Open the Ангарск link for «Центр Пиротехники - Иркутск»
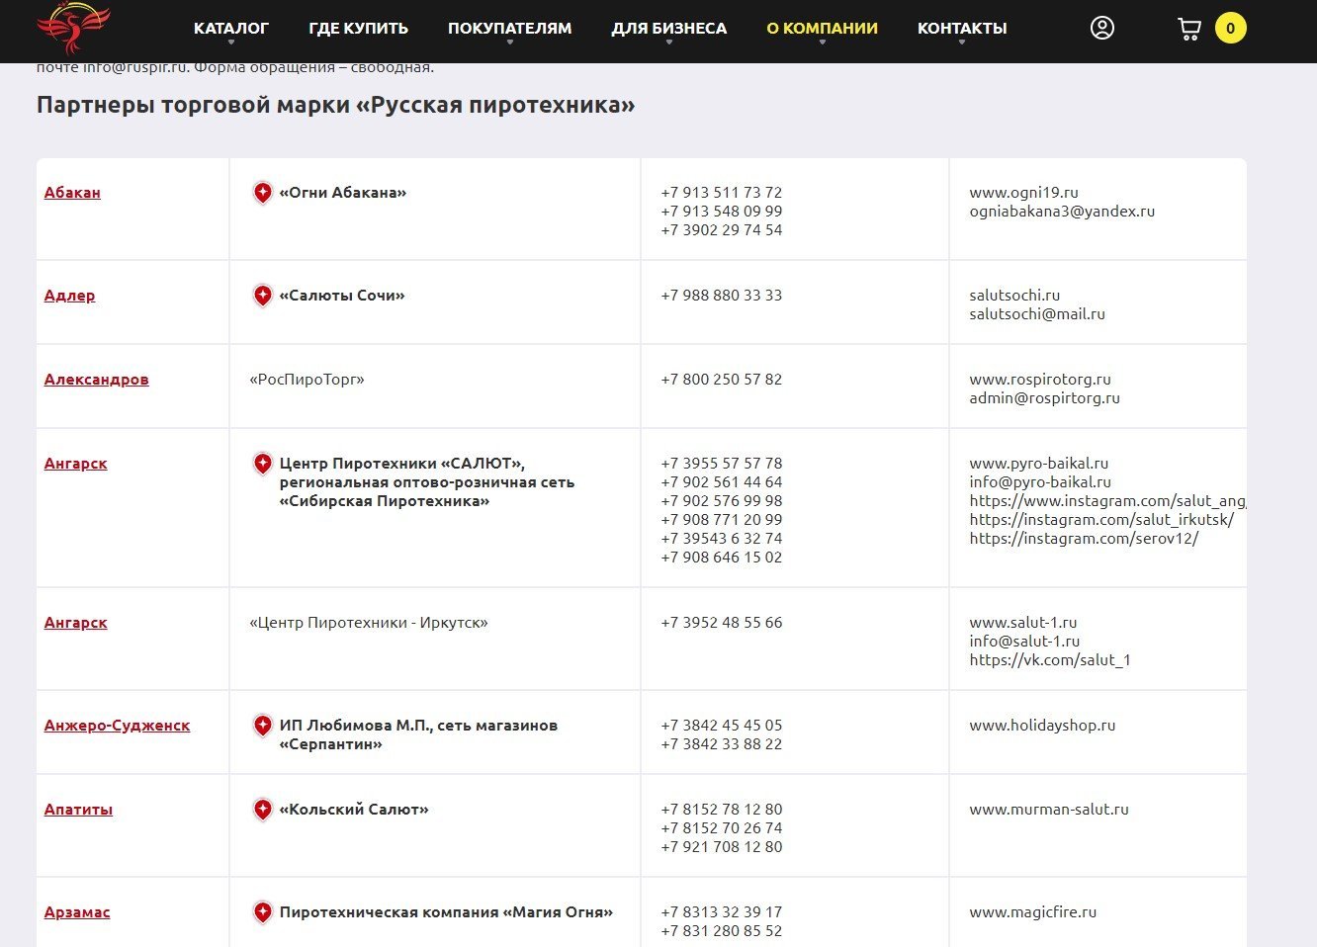The width and height of the screenshot is (1317, 947). [75, 623]
